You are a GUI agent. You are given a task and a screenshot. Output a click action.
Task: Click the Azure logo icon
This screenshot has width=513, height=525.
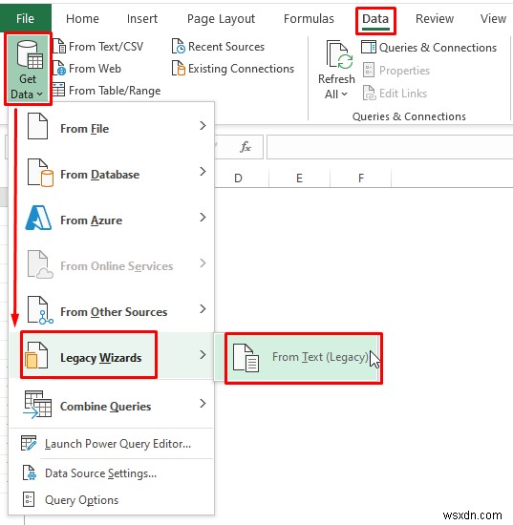coord(38,218)
